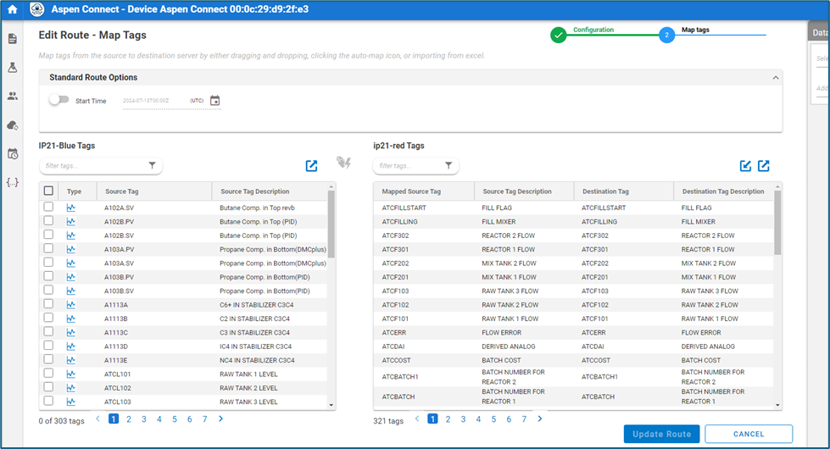Check the box for A103A.PV

pyautogui.click(x=48, y=248)
